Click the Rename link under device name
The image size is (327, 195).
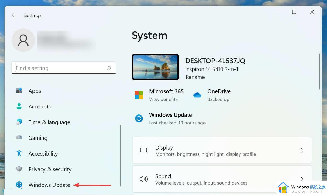(195, 77)
